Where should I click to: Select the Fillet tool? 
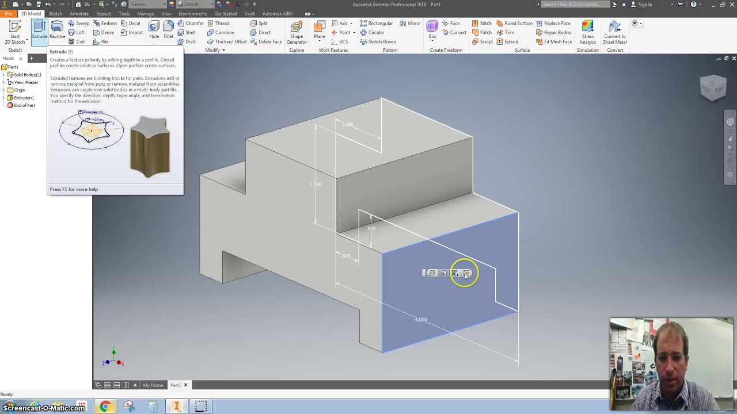168,30
